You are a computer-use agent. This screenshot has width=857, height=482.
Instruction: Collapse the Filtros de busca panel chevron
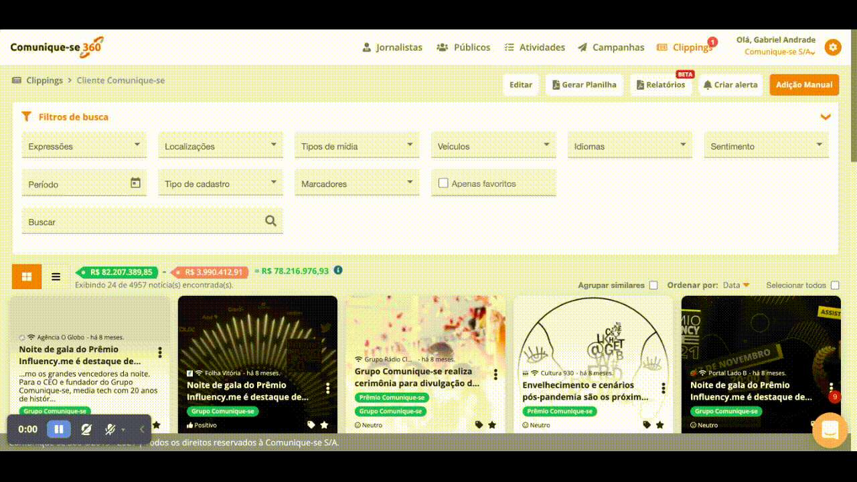point(826,117)
